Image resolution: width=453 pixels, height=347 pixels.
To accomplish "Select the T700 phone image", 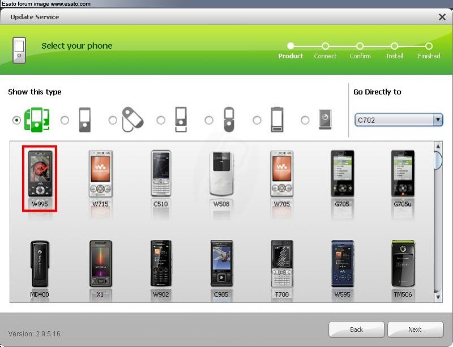I will point(282,263).
